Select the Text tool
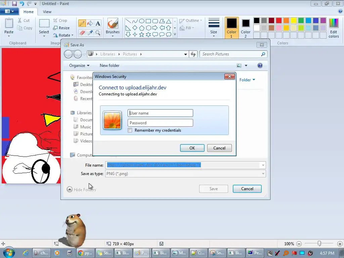Screen dimensions: 344x258 click(98, 23)
